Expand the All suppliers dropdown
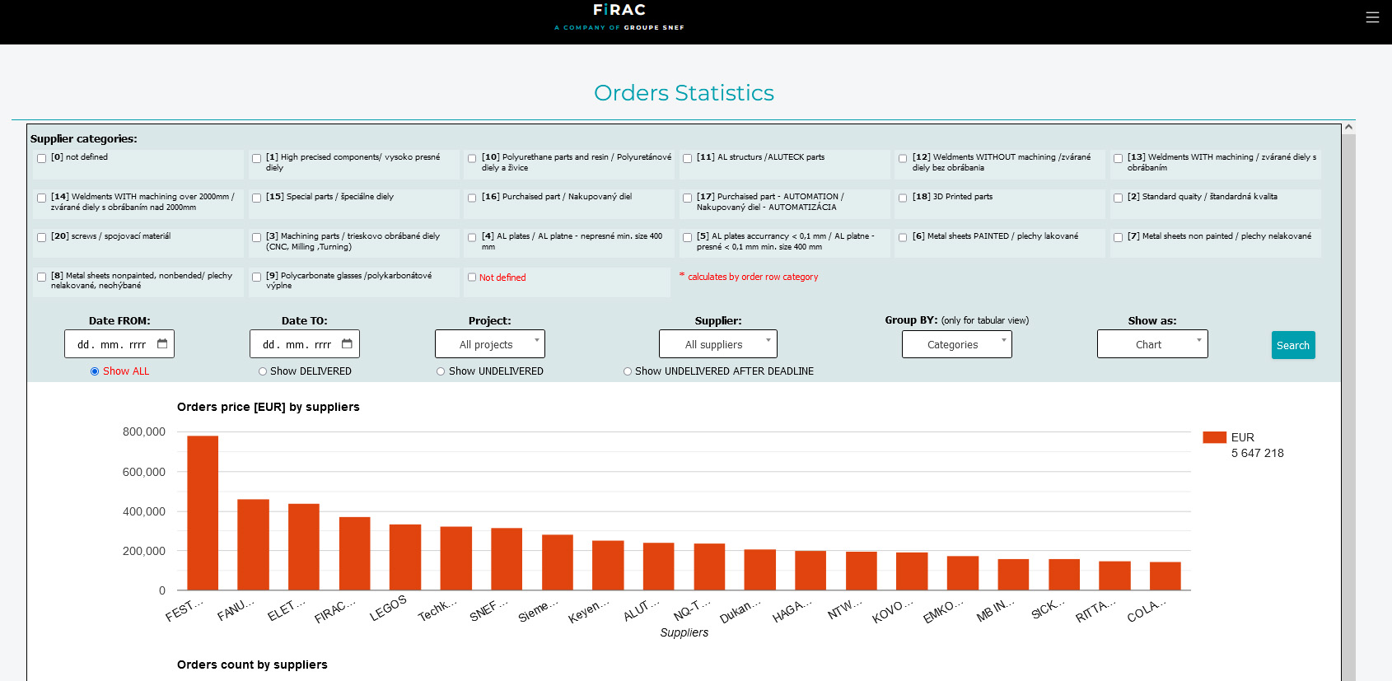This screenshot has height=681, width=1392. [x=717, y=344]
